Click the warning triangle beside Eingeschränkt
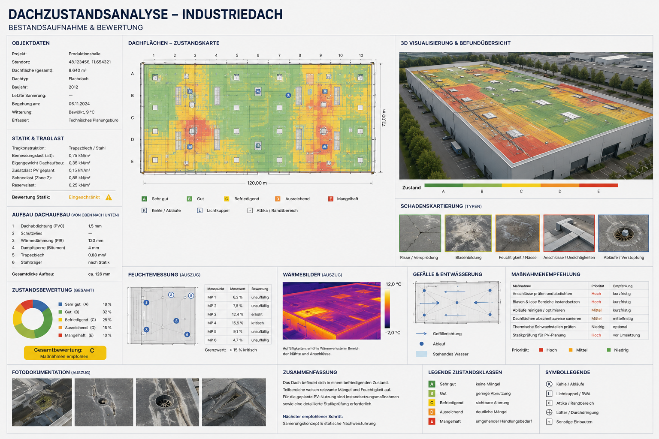This screenshot has height=439, width=659. coord(109,197)
